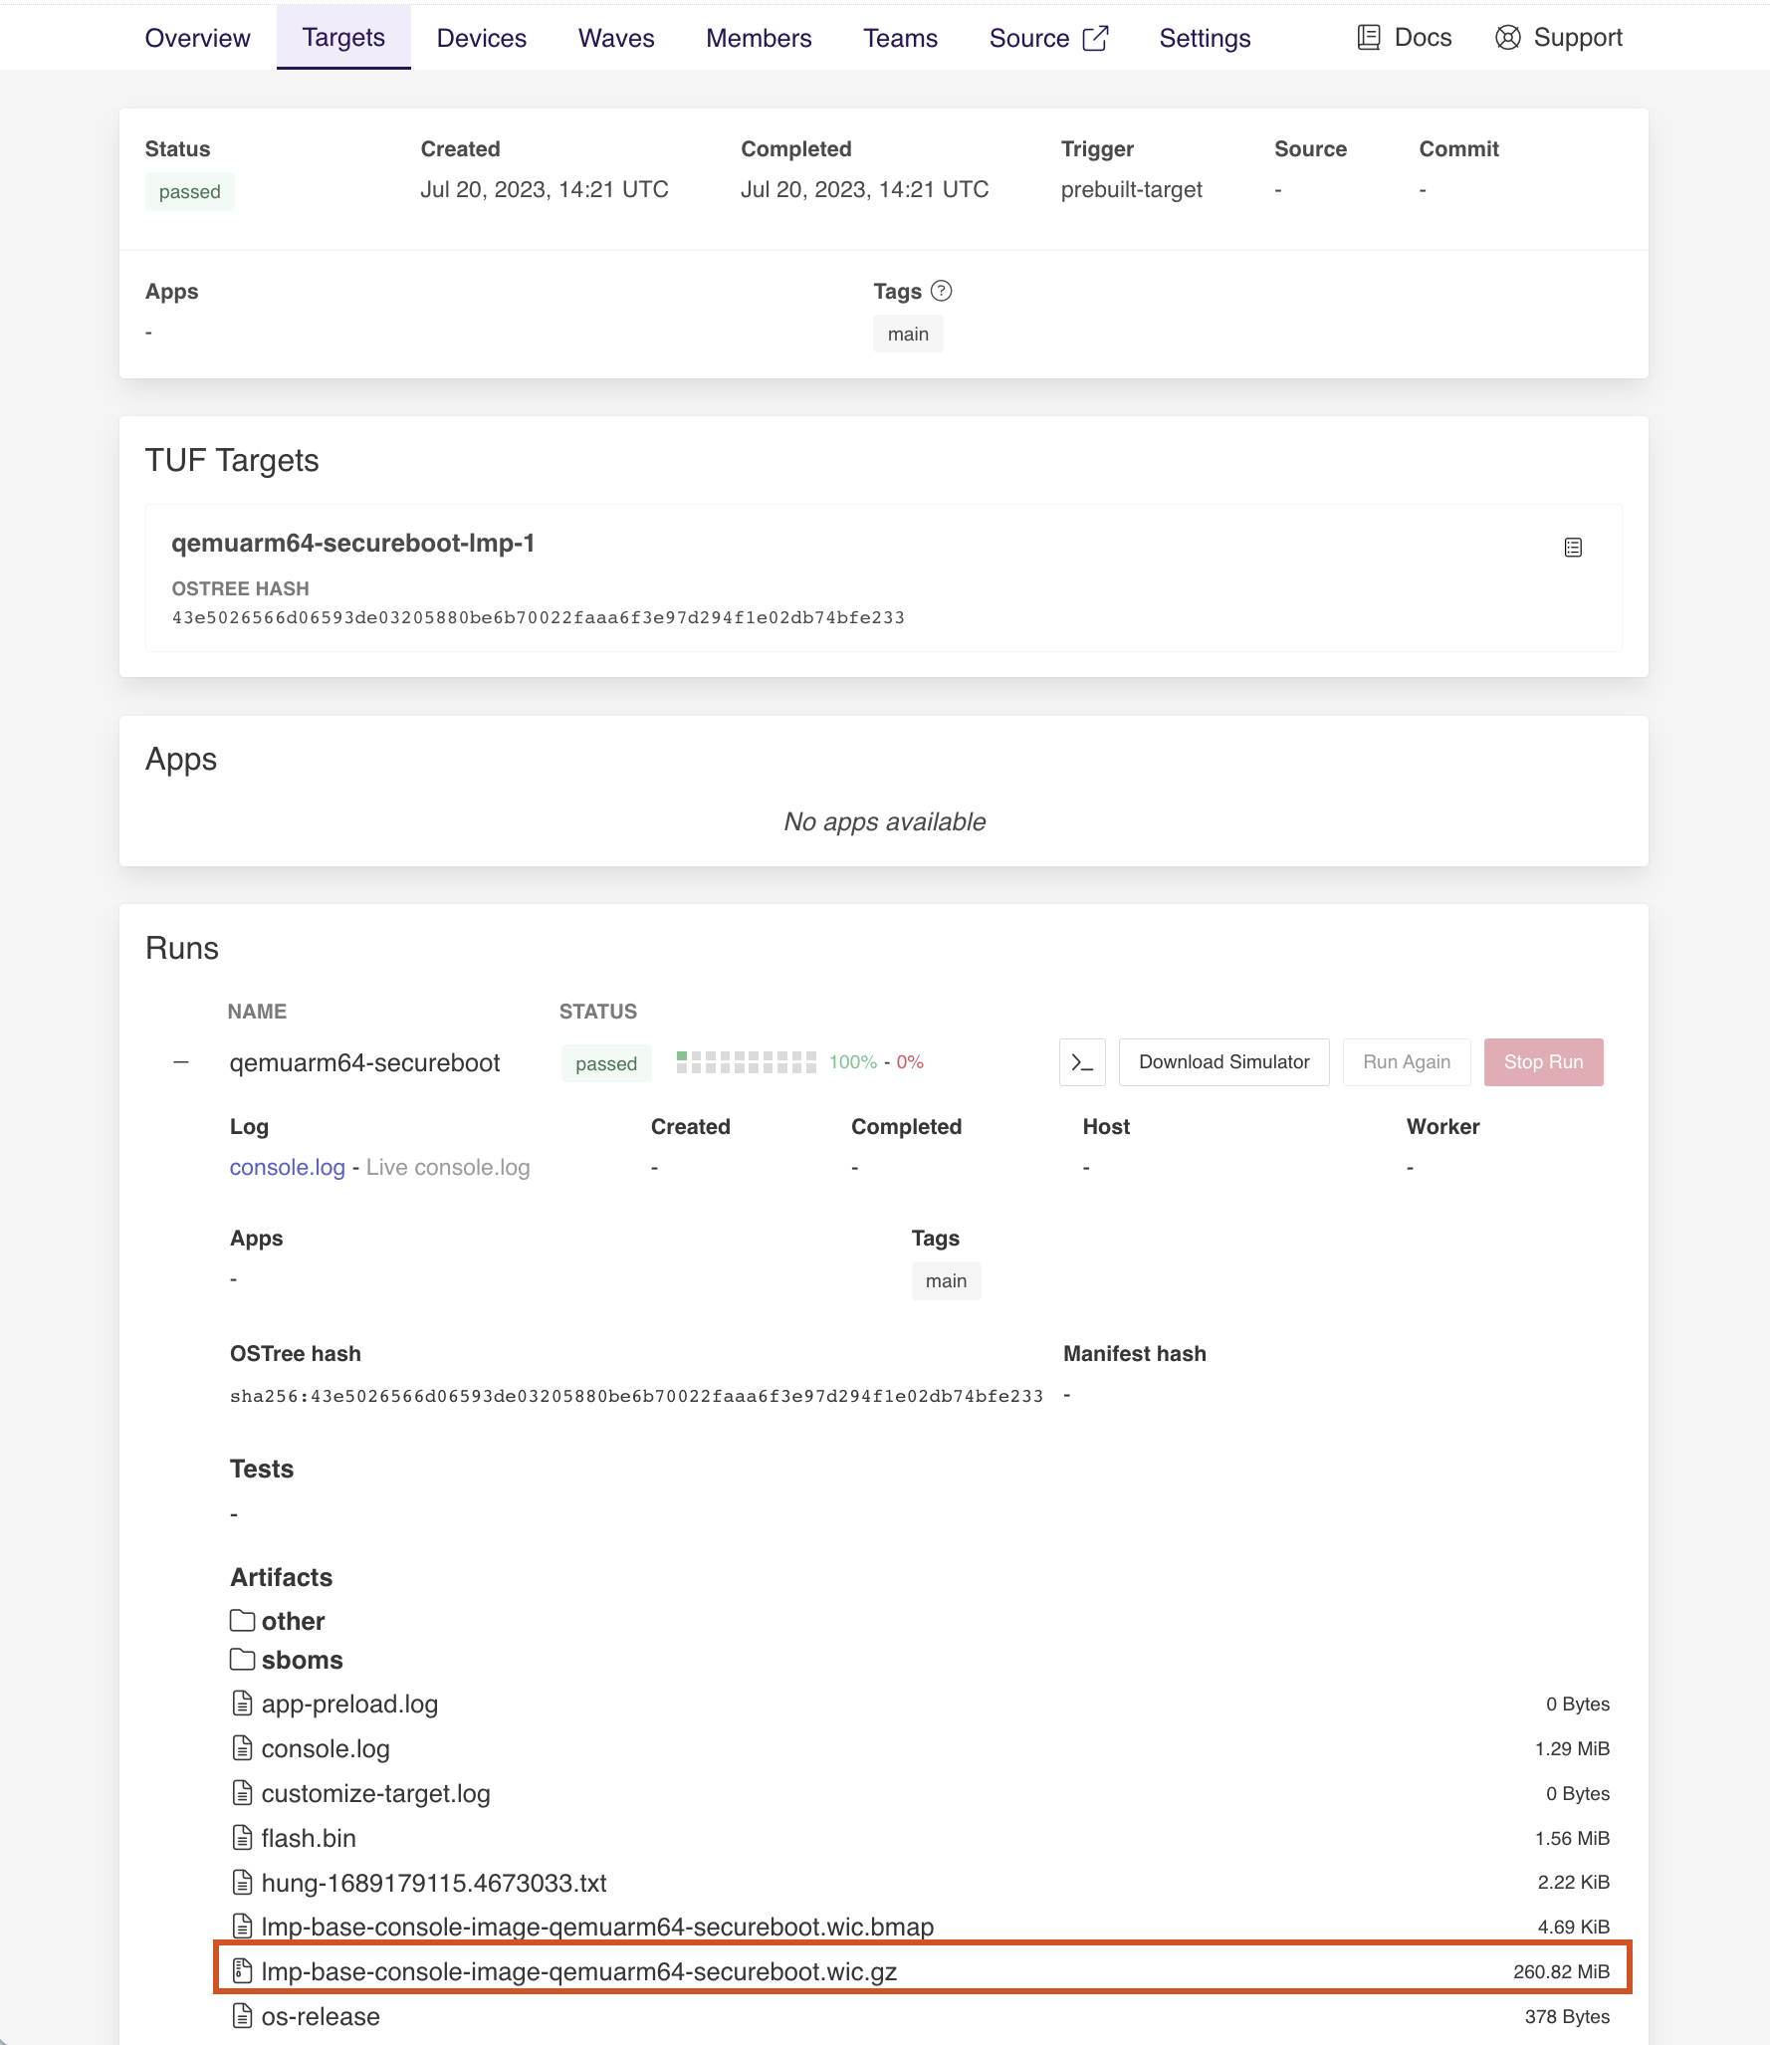The image size is (1770, 2045).
Task: Click the Run Again button
Action: click(x=1406, y=1062)
